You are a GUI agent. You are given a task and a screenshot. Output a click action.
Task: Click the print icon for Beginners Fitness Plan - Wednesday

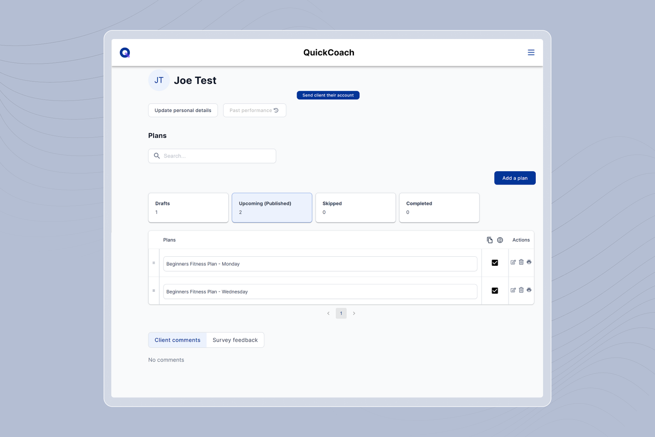point(529,290)
